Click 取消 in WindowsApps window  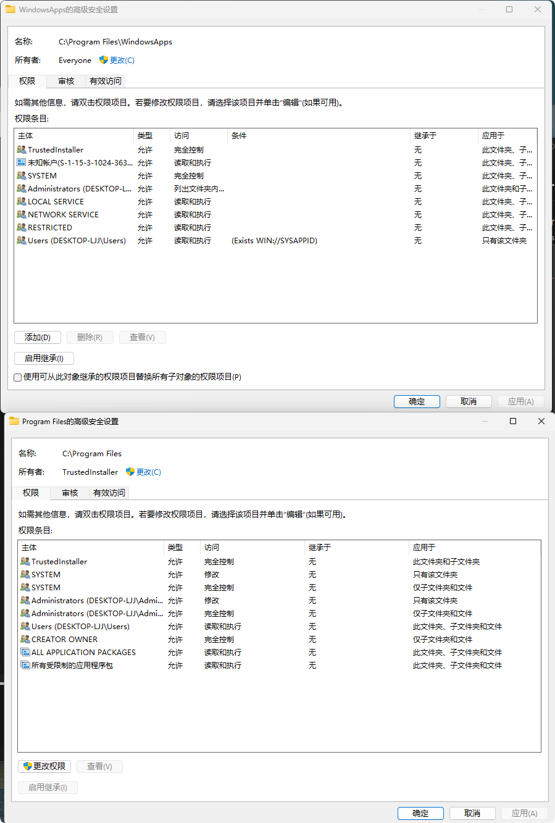pos(469,401)
